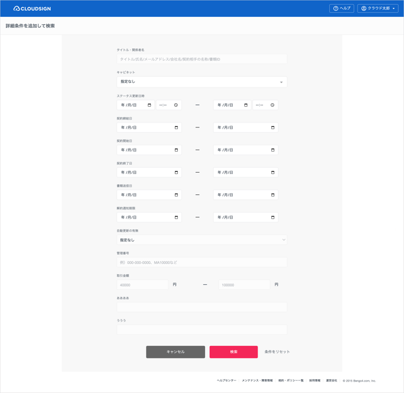Open calendar picker for ステータス更新日時 start date
The height and width of the screenshot is (393, 404).
coord(150,105)
